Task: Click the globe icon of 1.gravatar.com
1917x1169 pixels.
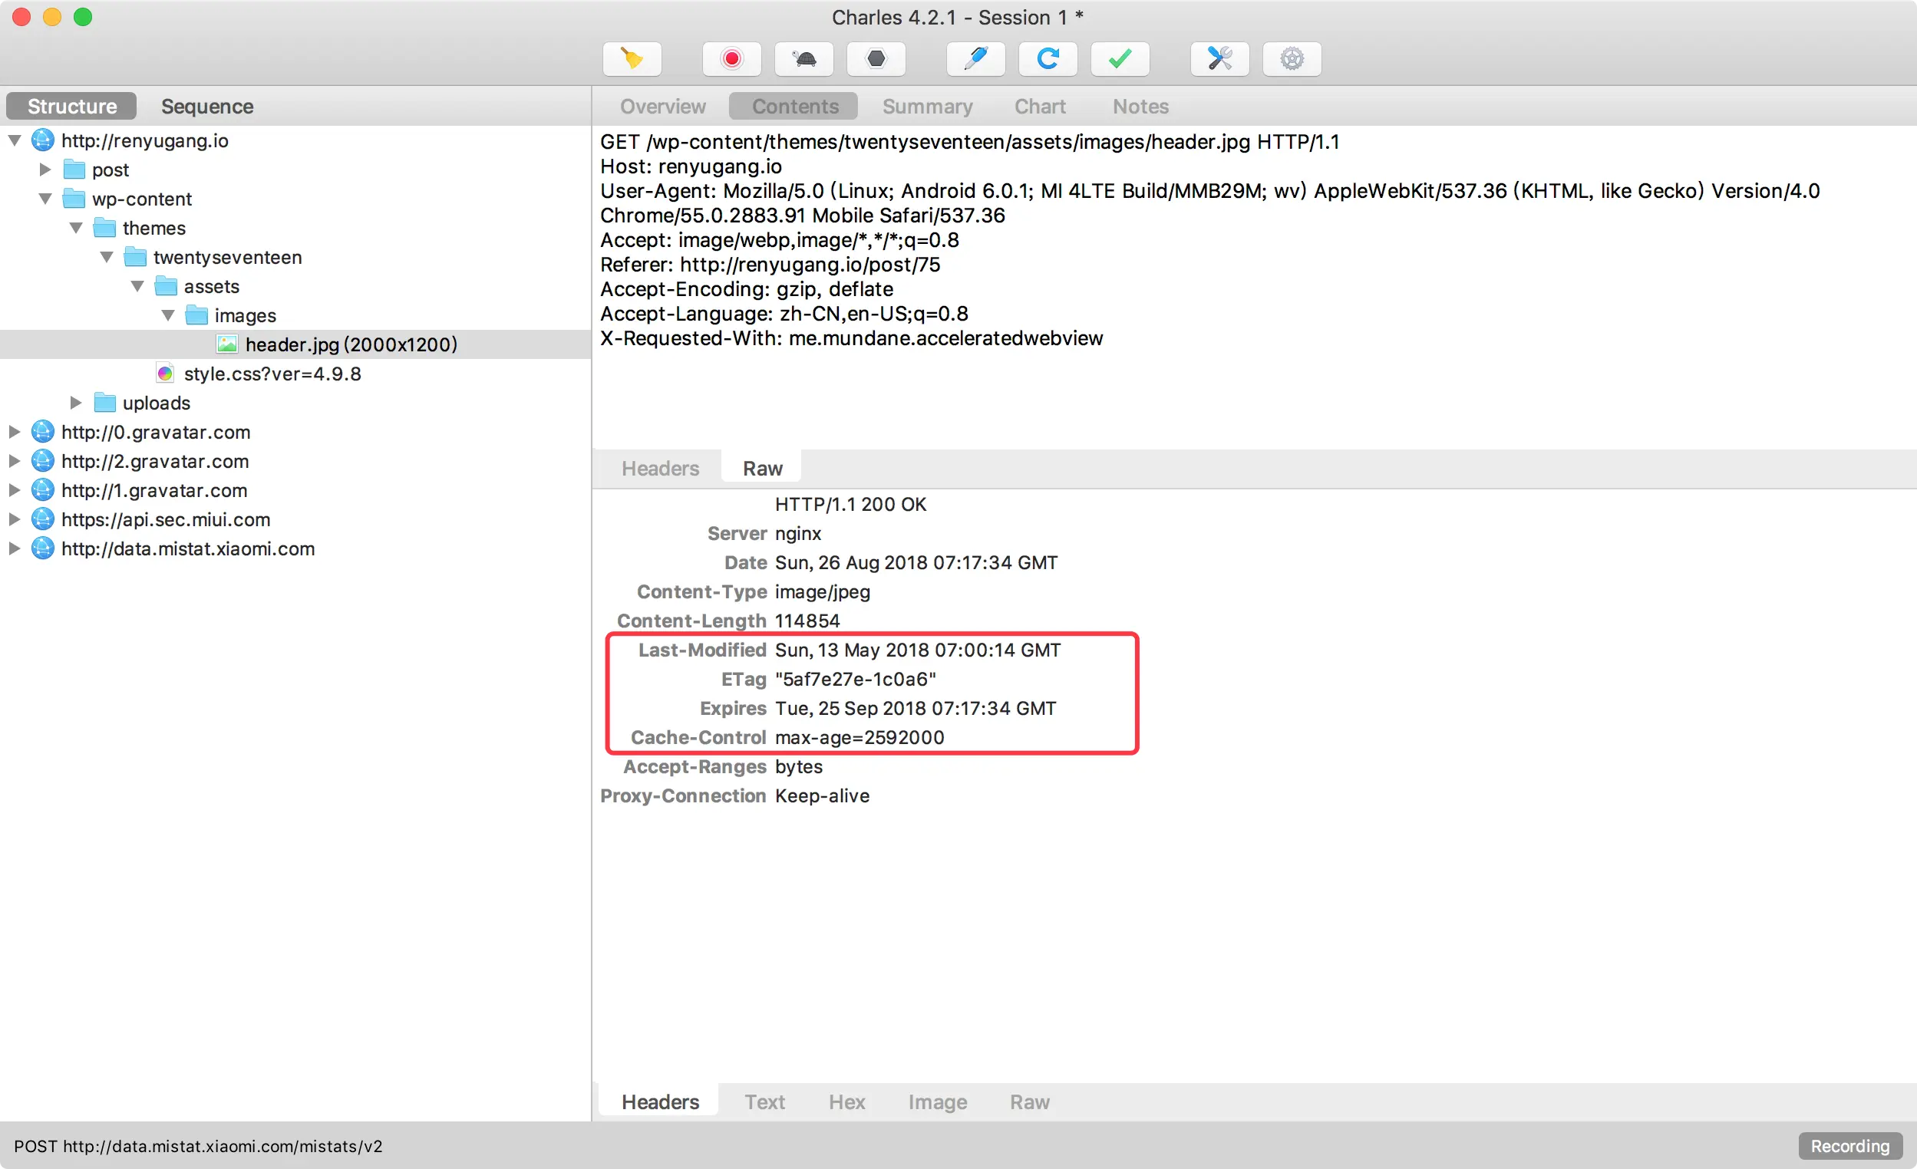Action: 43,491
